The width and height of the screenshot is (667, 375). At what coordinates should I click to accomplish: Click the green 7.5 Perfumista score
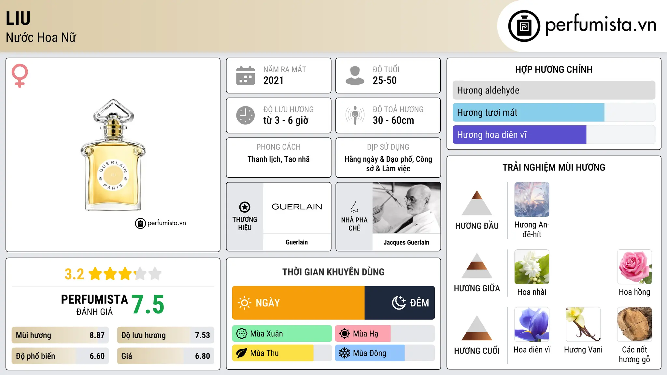click(x=148, y=304)
